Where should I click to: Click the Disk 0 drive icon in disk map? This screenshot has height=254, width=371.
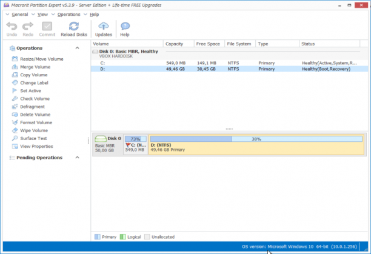tap(101, 139)
